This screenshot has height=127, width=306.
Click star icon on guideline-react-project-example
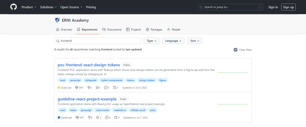pos(97,117)
